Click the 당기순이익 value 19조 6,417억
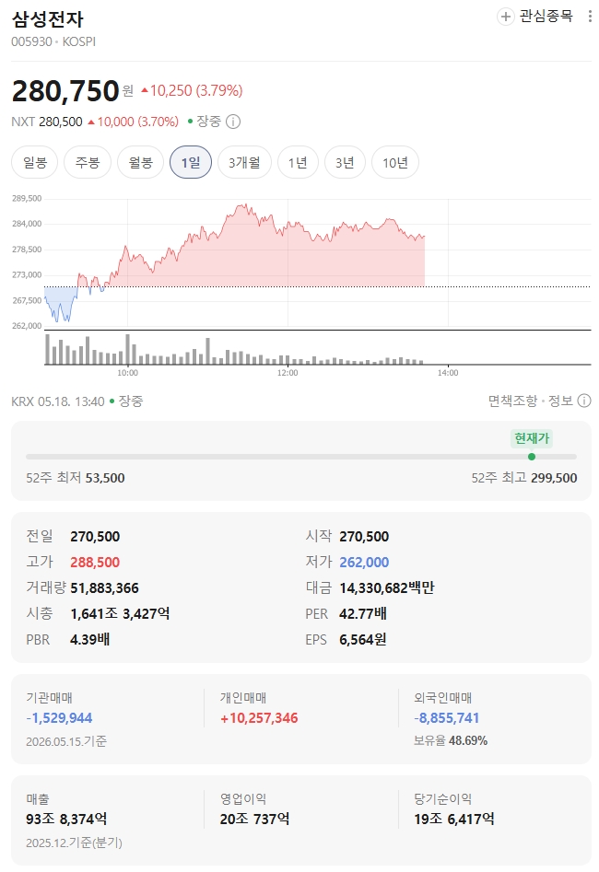The image size is (599, 872). [x=453, y=819]
